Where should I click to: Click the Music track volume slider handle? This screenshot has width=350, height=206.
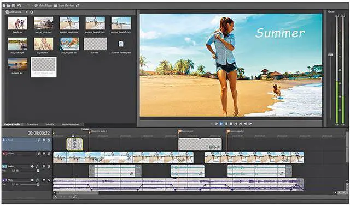[x=38, y=185]
